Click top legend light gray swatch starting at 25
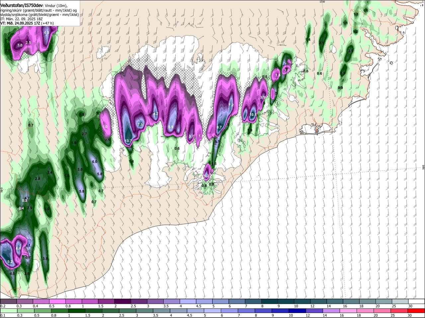Image resolution: width=425 pixels, height=318 pixels. tap(400, 301)
